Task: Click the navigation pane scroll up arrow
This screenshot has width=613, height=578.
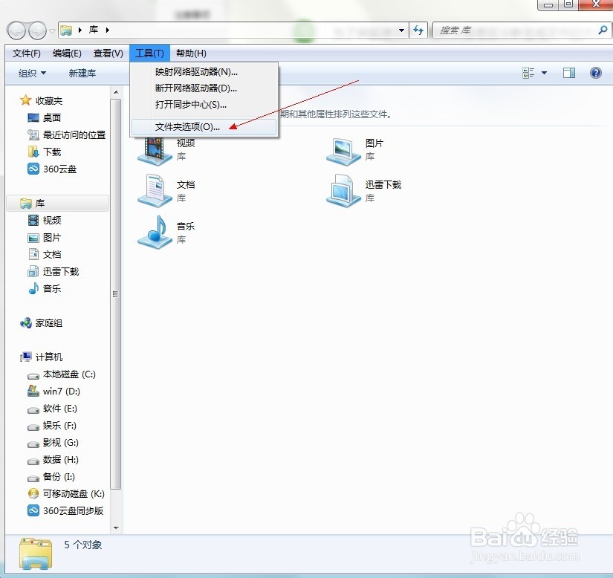Action: (x=116, y=92)
